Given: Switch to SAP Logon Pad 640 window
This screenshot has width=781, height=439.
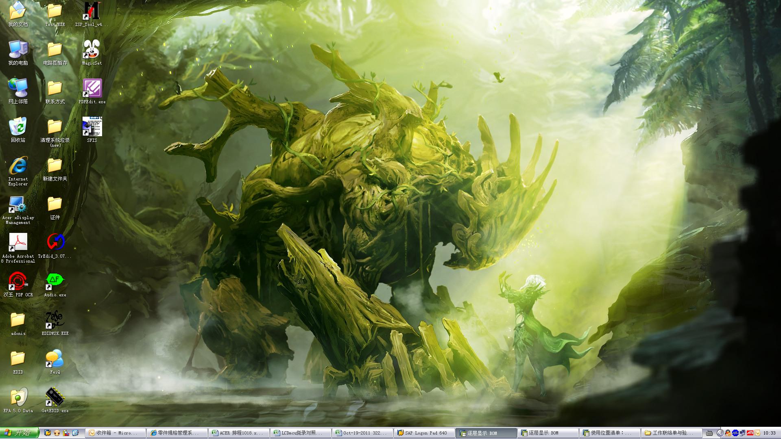Looking at the screenshot, I should (425, 433).
